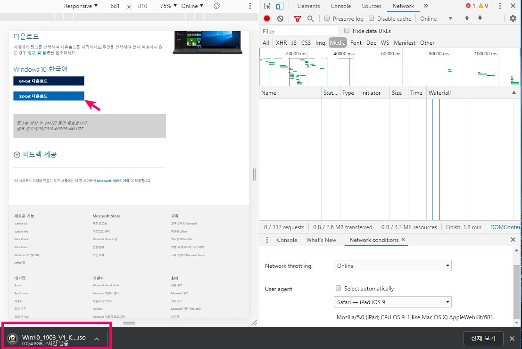Open the Console drawer tab
Screen dimensions: 522x349
(287, 240)
